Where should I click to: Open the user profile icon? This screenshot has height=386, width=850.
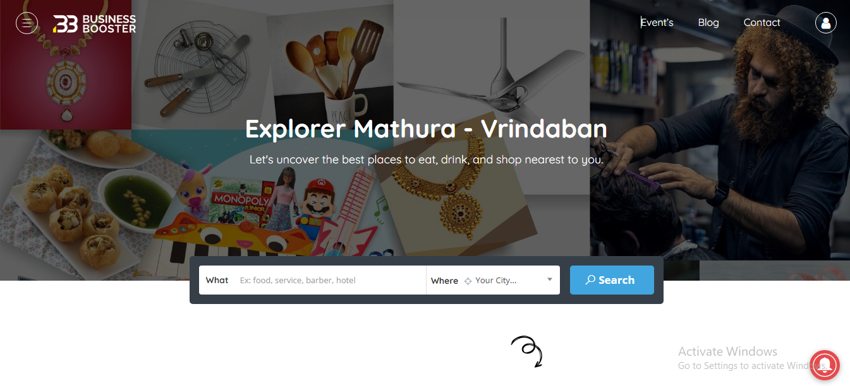[x=826, y=23]
